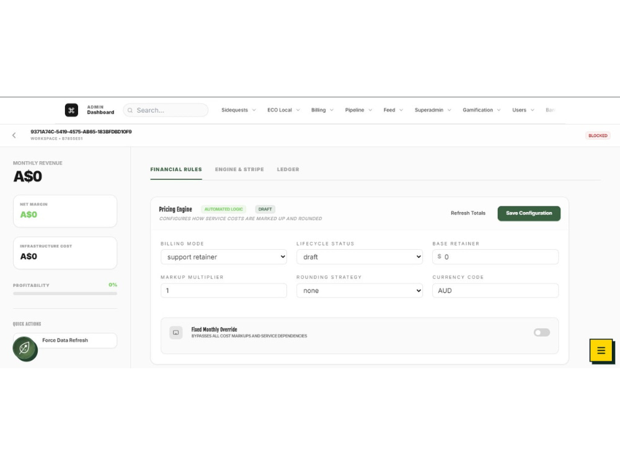Expand the Users nav menu

pyautogui.click(x=523, y=110)
